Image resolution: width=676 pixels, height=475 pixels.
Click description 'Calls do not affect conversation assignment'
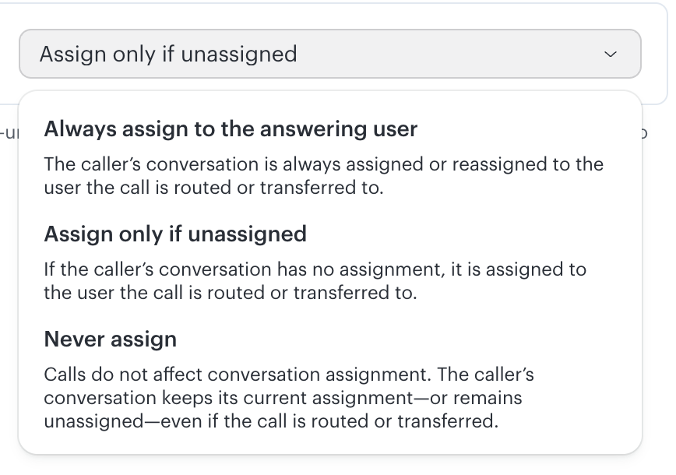coord(236,375)
